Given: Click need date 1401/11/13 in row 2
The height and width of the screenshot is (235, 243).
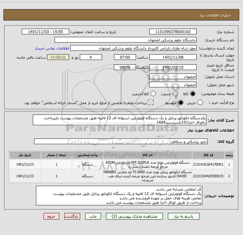Looking at the screenshot, I should (25, 176).
